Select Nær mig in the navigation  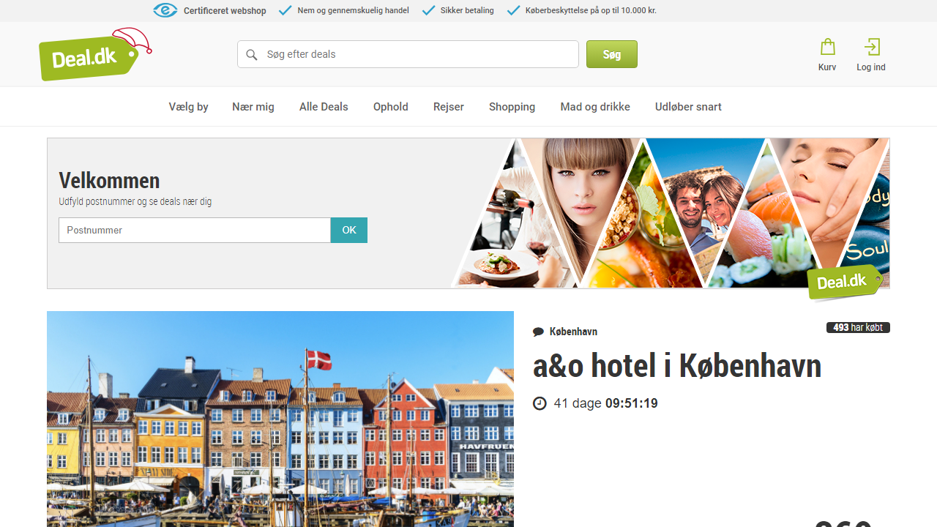253,106
